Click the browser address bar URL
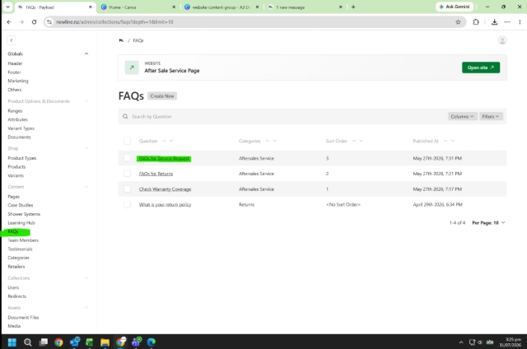The image size is (527, 349). (114, 22)
